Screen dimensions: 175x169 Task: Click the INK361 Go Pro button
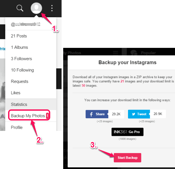tap(127, 132)
